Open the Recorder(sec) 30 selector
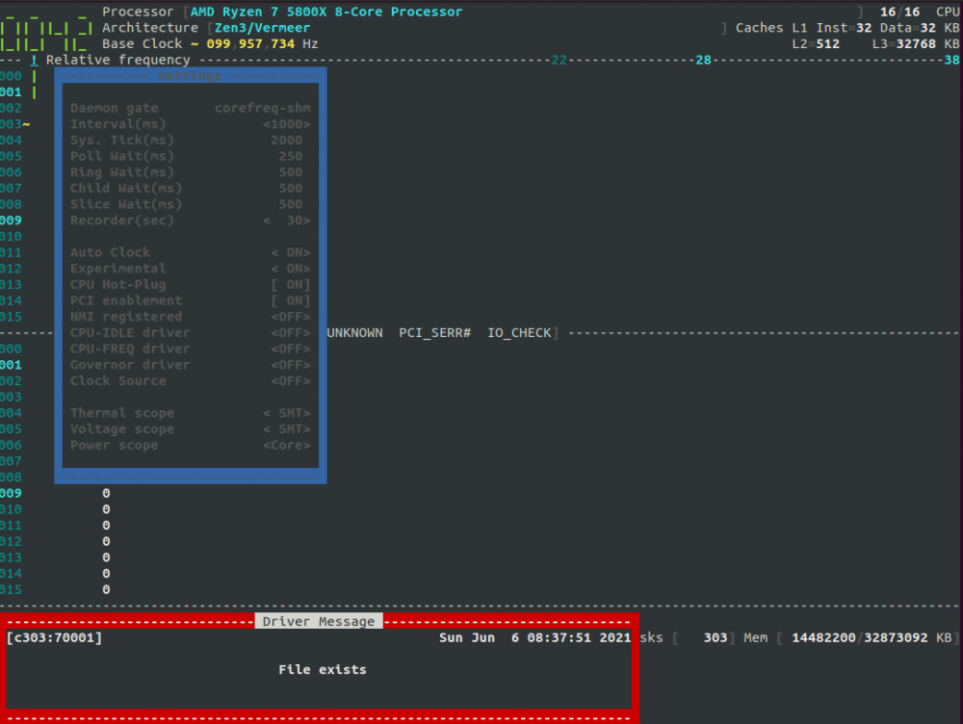Screen dimensions: 963x724 click(287, 220)
